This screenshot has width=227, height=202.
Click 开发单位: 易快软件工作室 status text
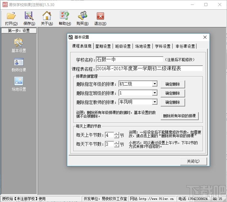point(106,199)
